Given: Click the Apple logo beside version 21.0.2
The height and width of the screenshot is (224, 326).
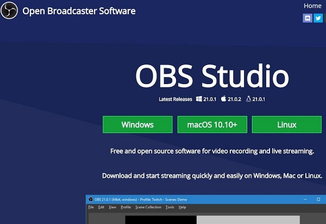Looking at the screenshot, I should [x=223, y=99].
